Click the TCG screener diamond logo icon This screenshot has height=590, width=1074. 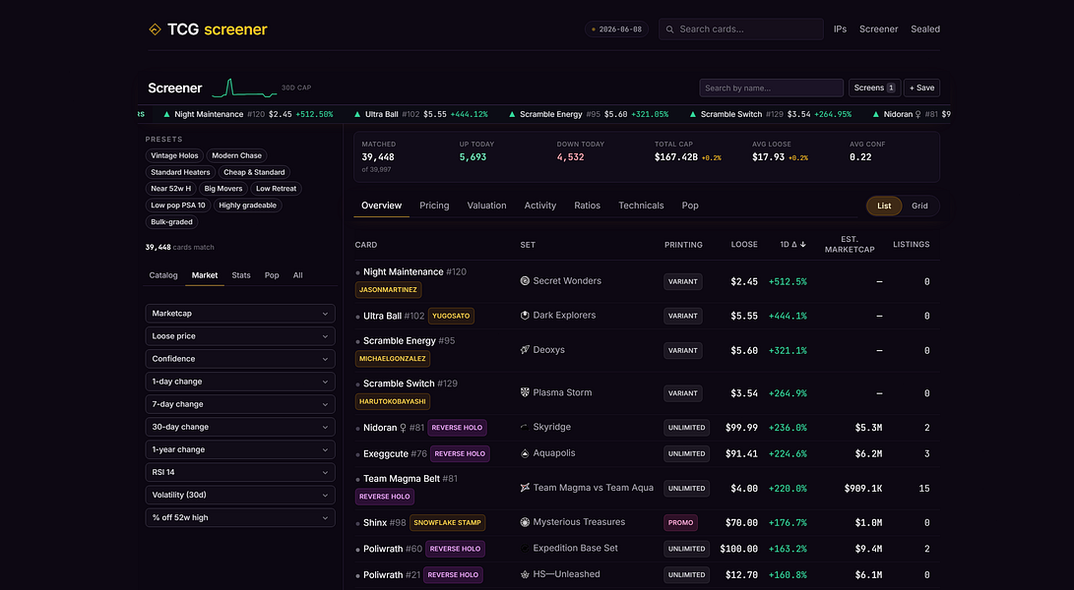coord(155,29)
